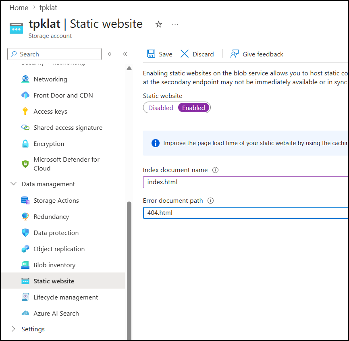The height and width of the screenshot is (341, 349).
Task: Click the Encryption lock icon
Action: coord(25,144)
